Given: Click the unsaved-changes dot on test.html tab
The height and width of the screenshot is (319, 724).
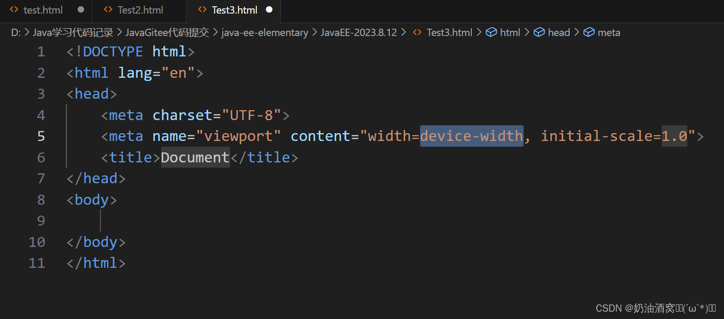Looking at the screenshot, I should [81, 9].
